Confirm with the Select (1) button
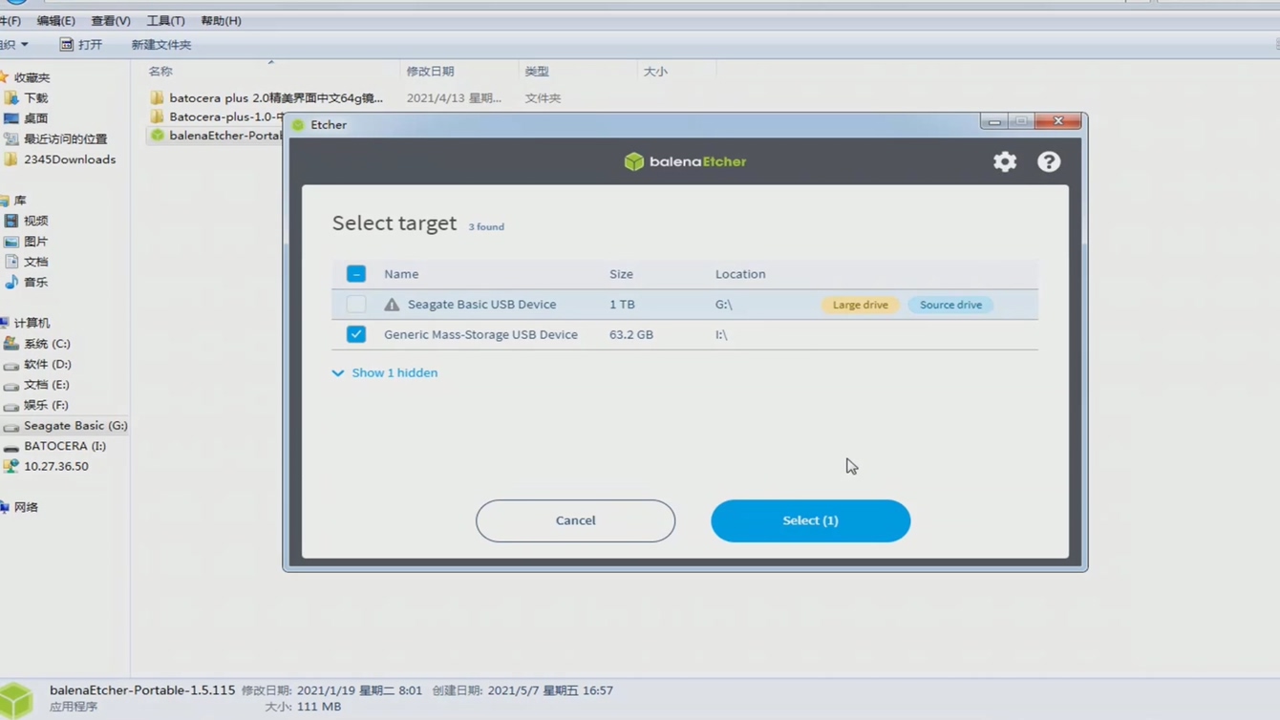1280x720 pixels. pos(810,520)
